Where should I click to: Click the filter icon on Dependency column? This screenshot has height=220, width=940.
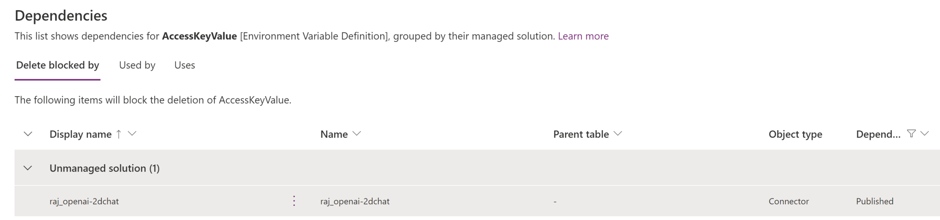click(911, 133)
